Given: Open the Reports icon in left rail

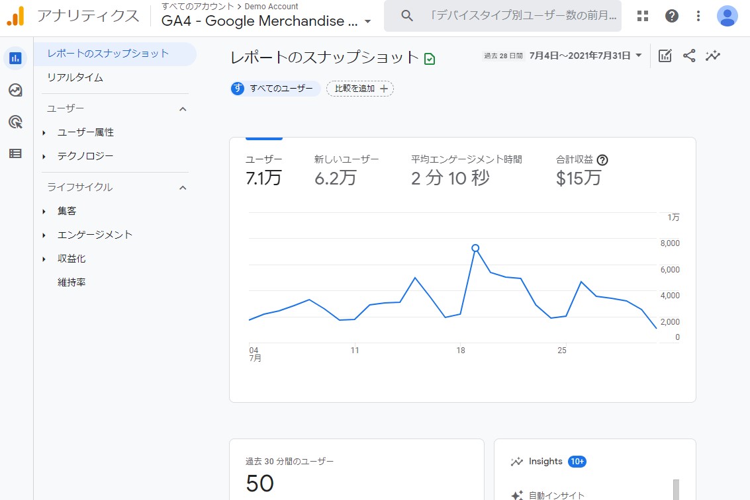Looking at the screenshot, I should point(15,58).
